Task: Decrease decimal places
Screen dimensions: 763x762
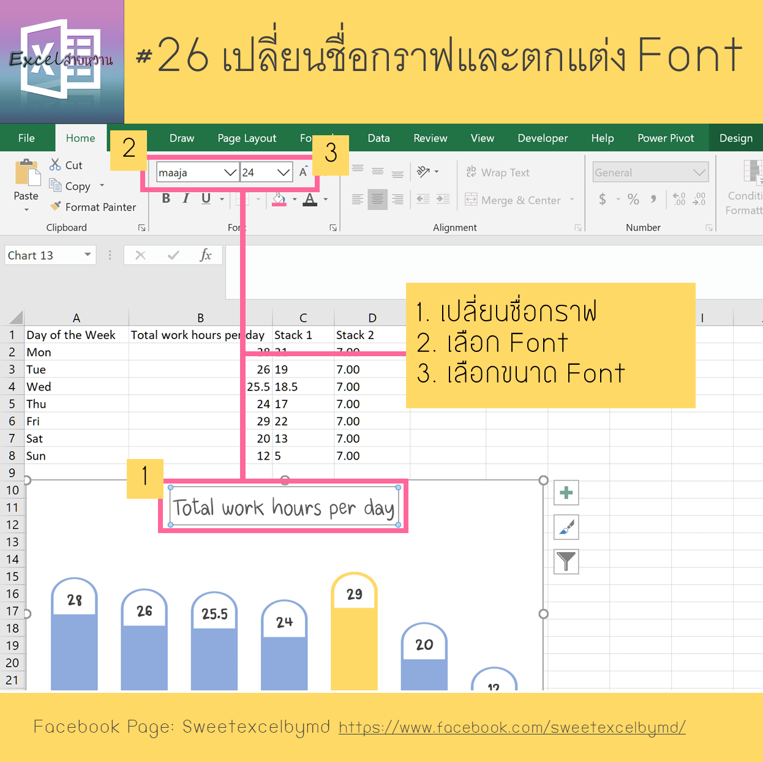Action: [x=699, y=199]
